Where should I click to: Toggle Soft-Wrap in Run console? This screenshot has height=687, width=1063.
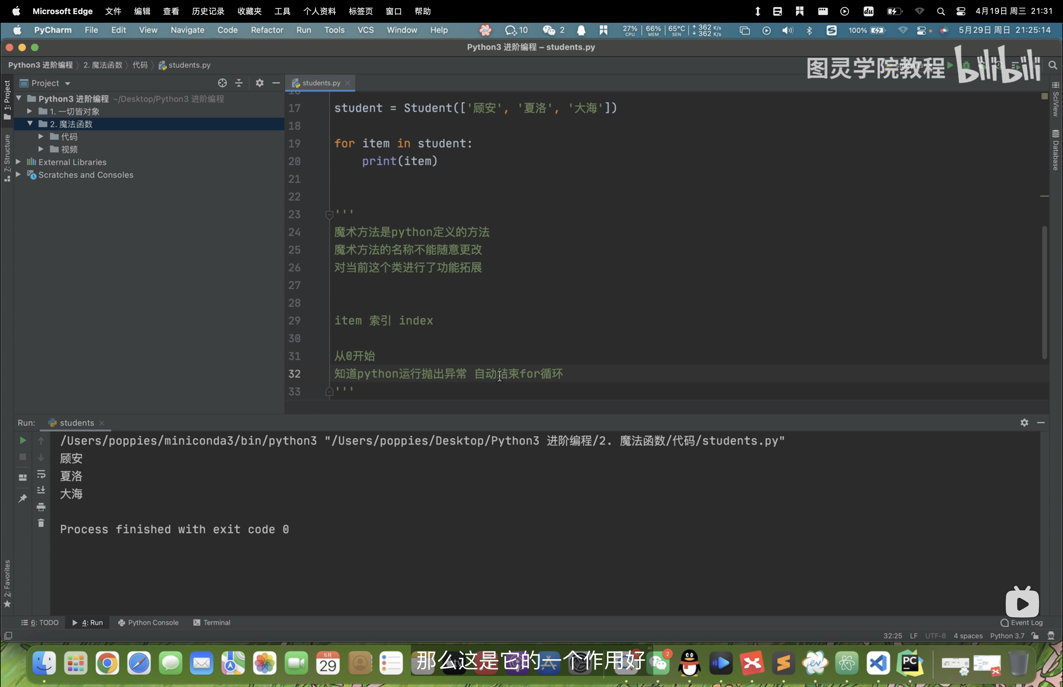(x=41, y=474)
